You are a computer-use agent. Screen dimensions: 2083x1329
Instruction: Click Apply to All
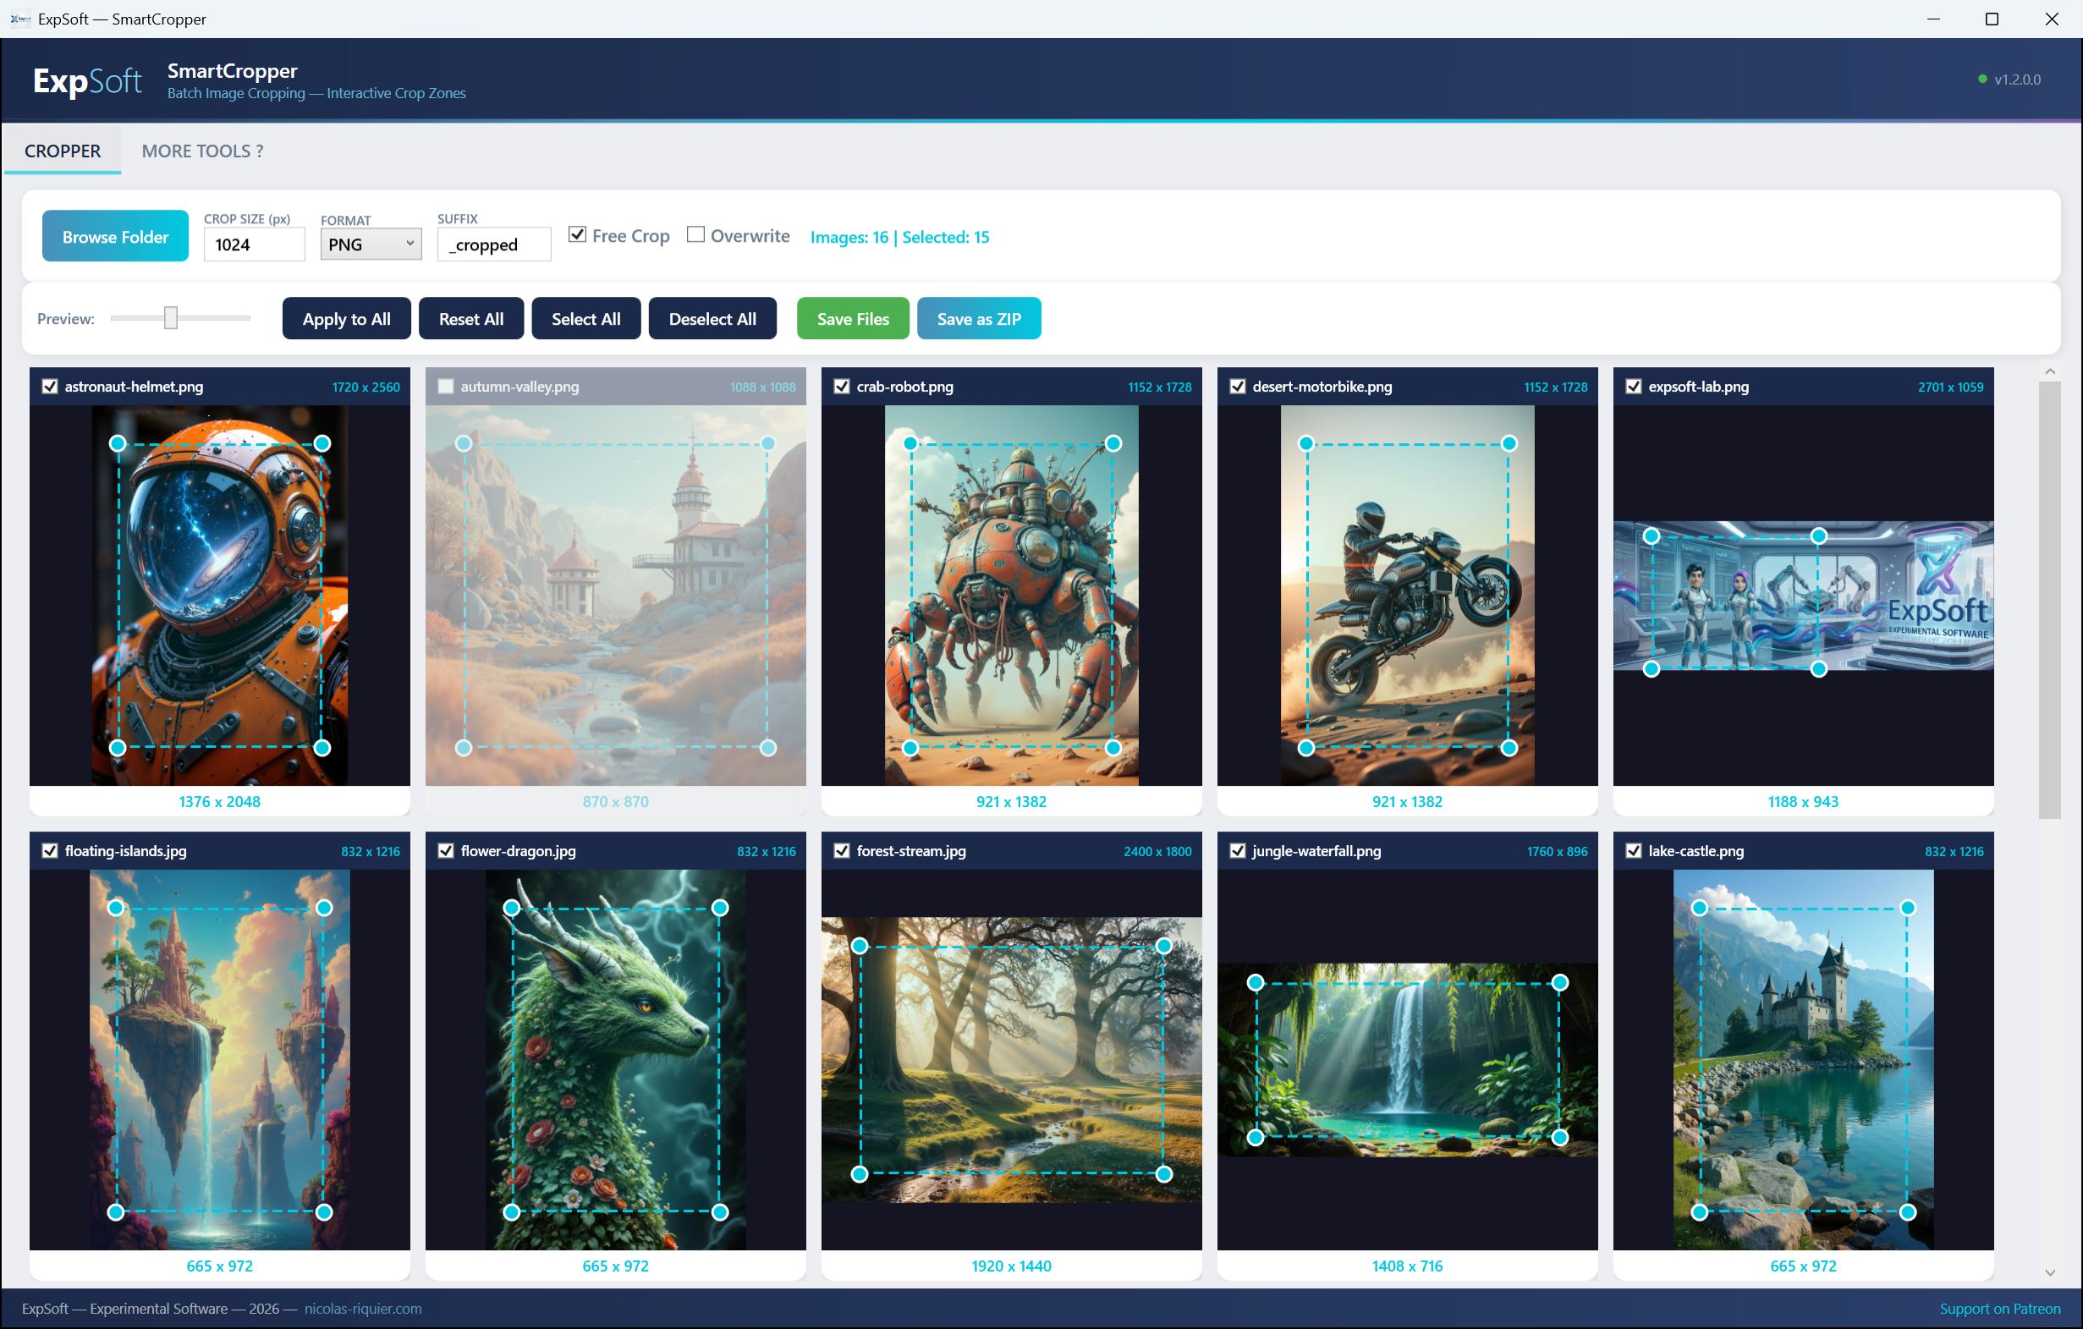click(x=346, y=319)
